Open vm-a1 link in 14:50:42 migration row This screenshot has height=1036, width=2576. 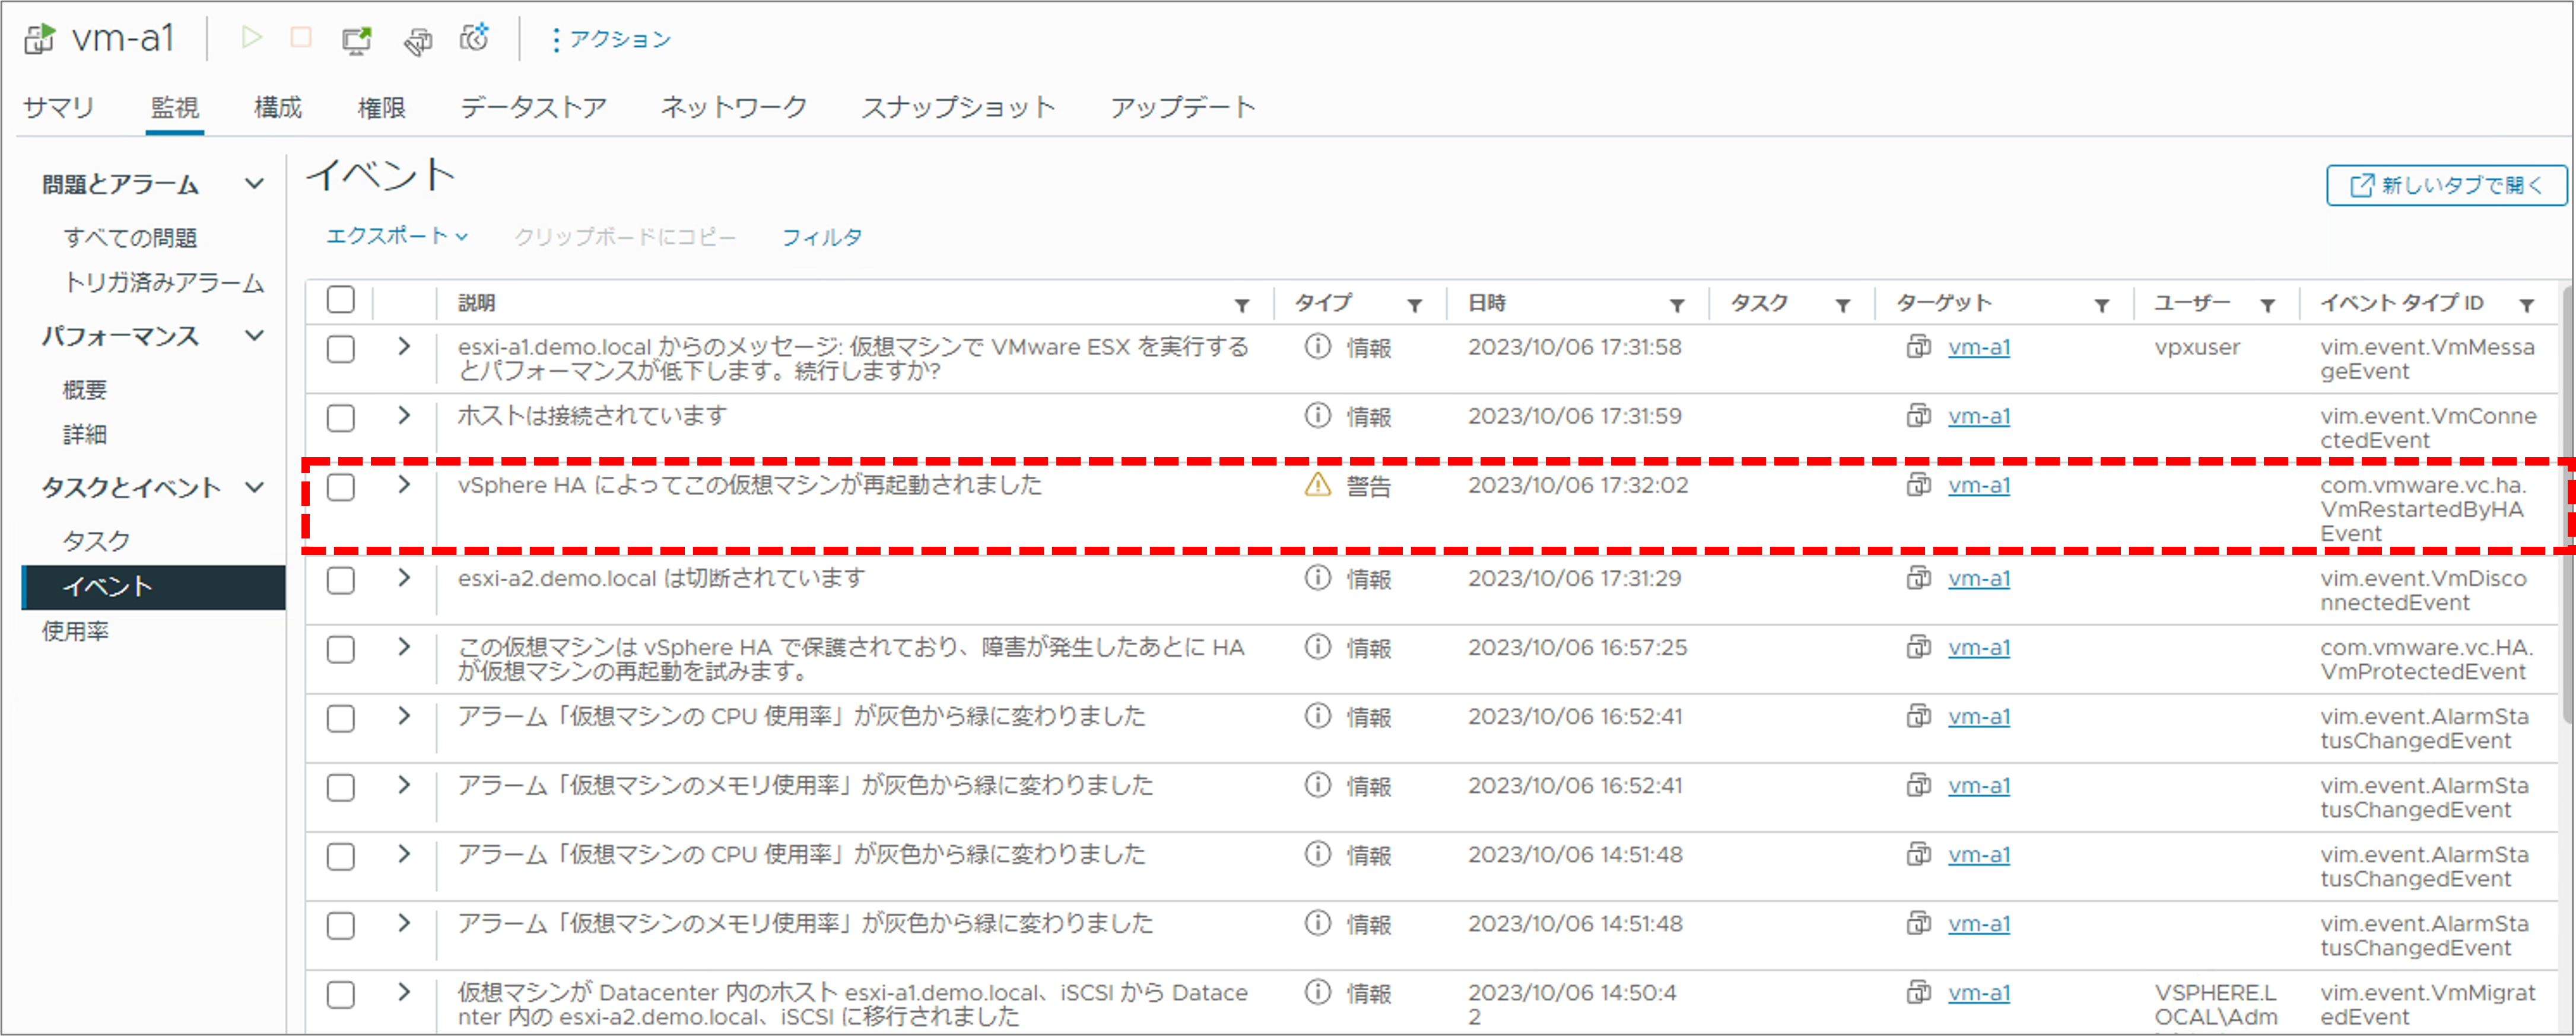click(x=1978, y=993)
